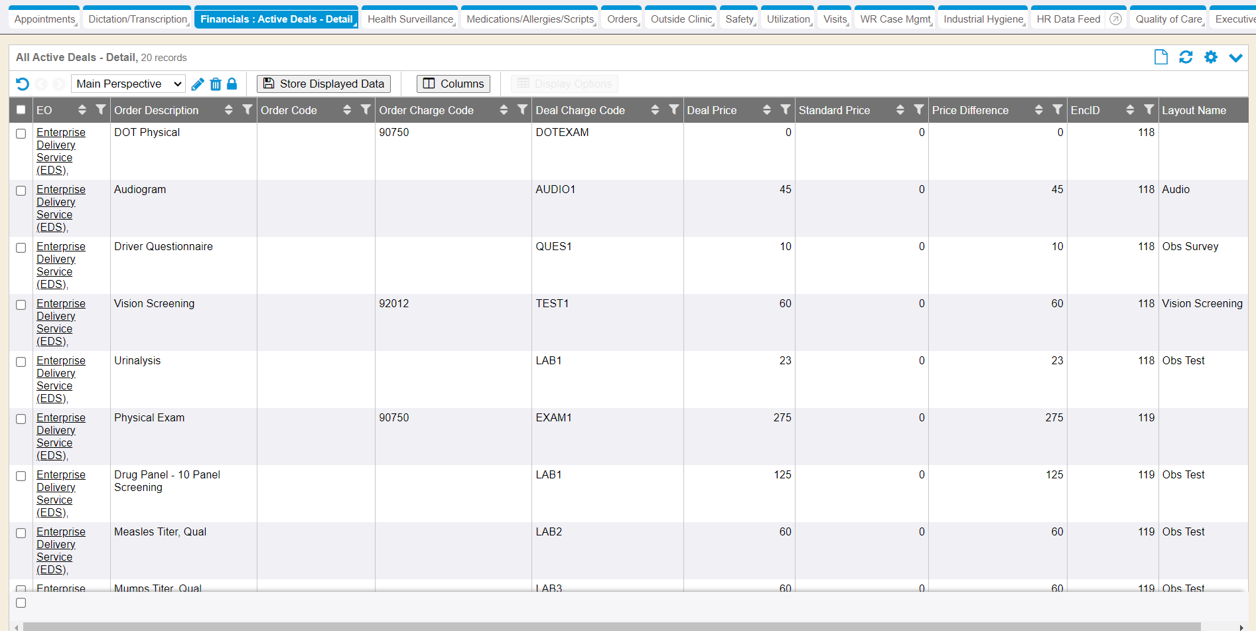The width and height of the screenshot is (1256, 631).
Task: Select the Vision Screening row checkbox
Action: click(21, 305)
